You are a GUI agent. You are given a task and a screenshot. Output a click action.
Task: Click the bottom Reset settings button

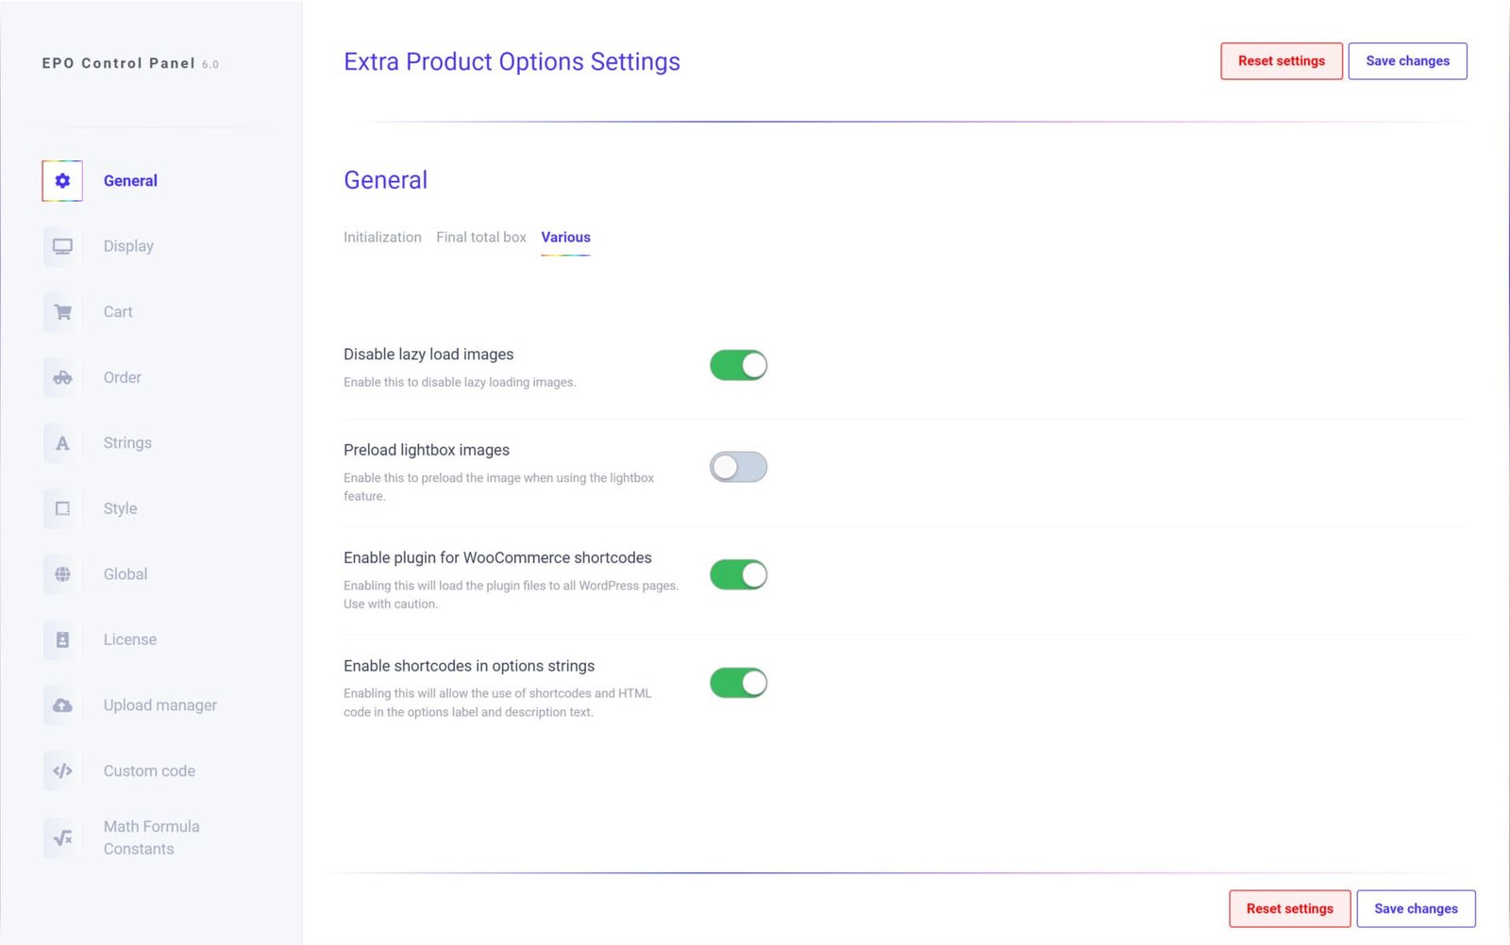click(1289, 909)
